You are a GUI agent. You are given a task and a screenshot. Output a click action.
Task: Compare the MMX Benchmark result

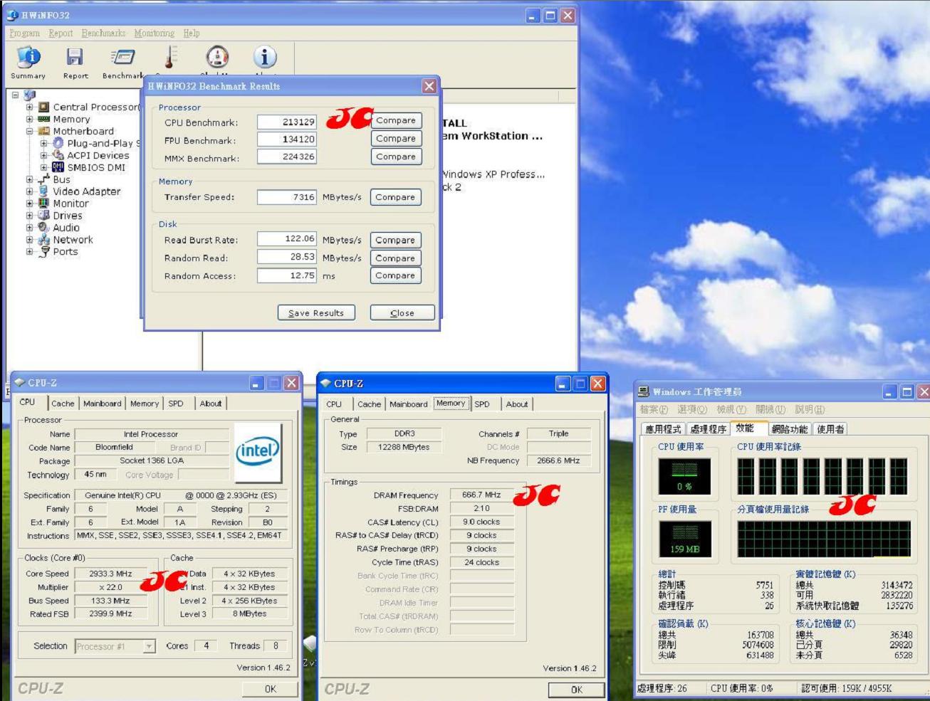396,157
